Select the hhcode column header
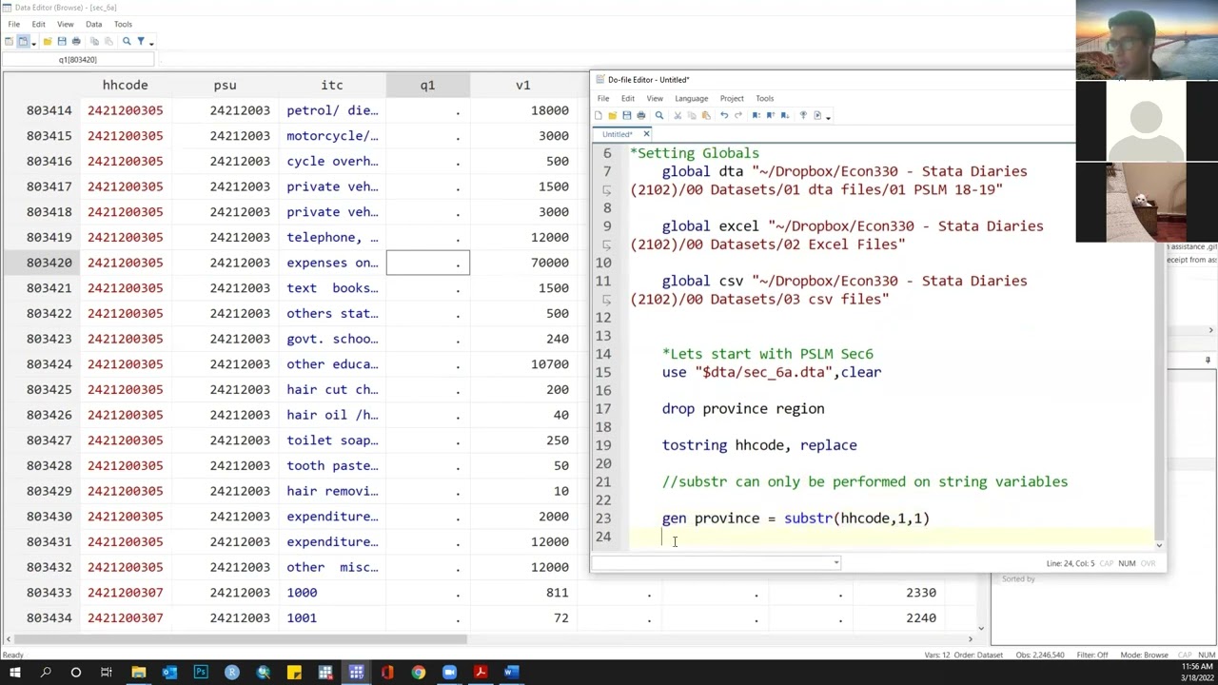 click(125, 85)
